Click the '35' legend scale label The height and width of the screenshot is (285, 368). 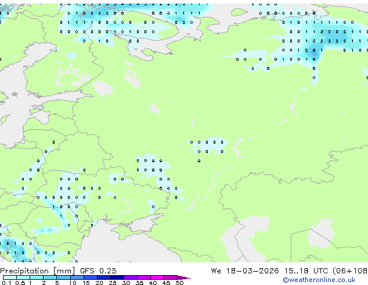pyautogui.click(x=139, y=283)
